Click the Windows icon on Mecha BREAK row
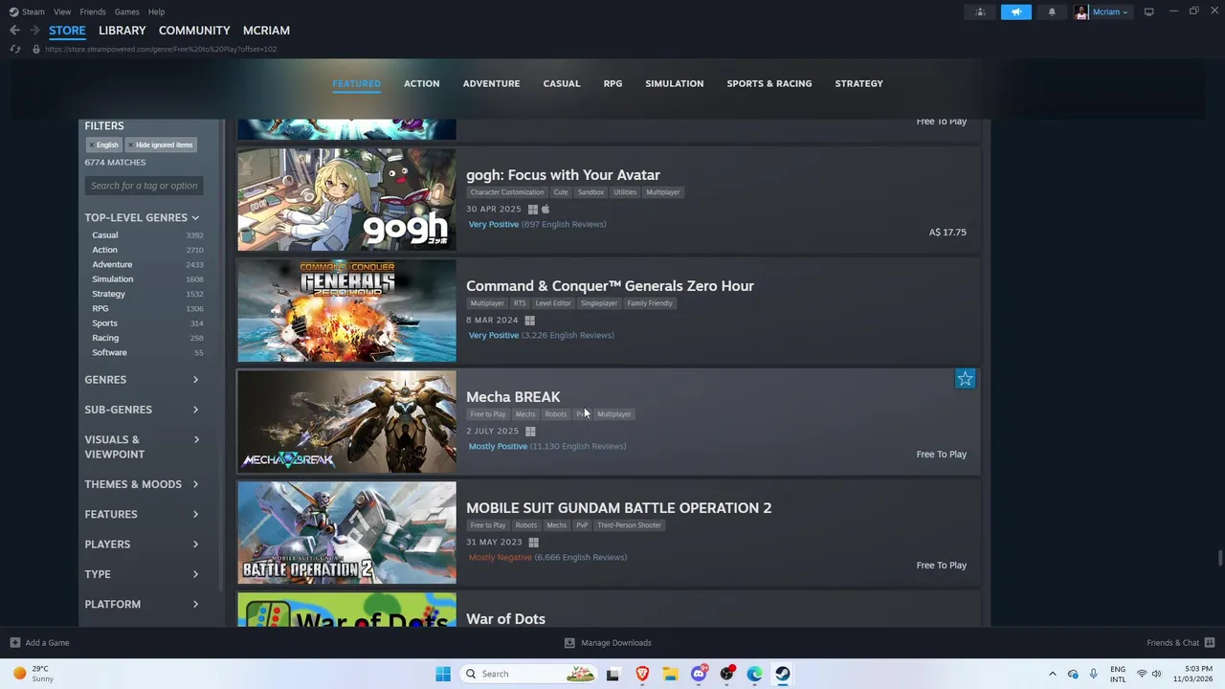This screenshot has height=689, width=1225. click(x=530, y=432)
